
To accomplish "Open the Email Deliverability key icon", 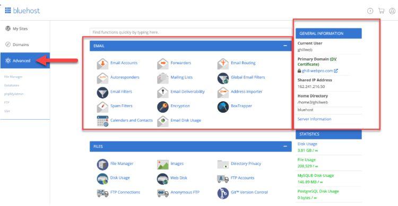I will [x=163, y=93].
